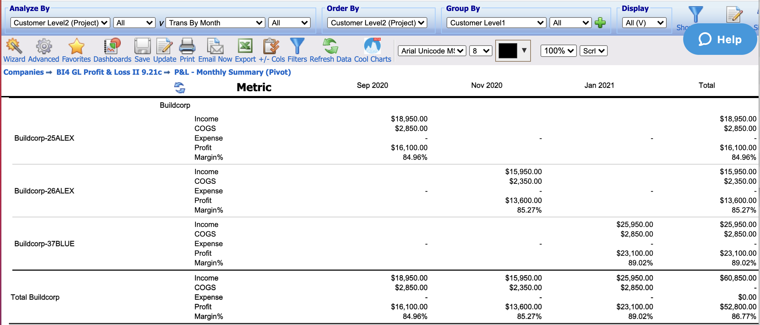Click the $60,850.00 total income cell
The image size is (760, 325).
point(738,278)
